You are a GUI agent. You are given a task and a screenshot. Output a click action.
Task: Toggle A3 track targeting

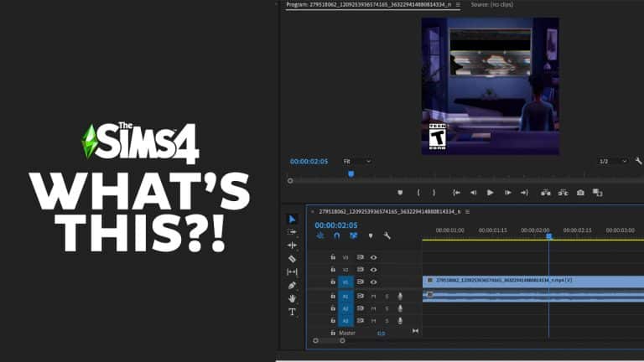(345, 321)
